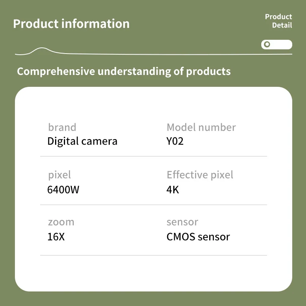
Task: Click the Product information heading
Action: 71,24
